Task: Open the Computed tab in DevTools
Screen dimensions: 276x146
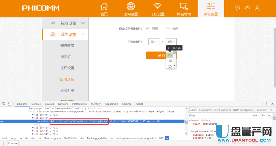Action: click(x=205, y=110)
